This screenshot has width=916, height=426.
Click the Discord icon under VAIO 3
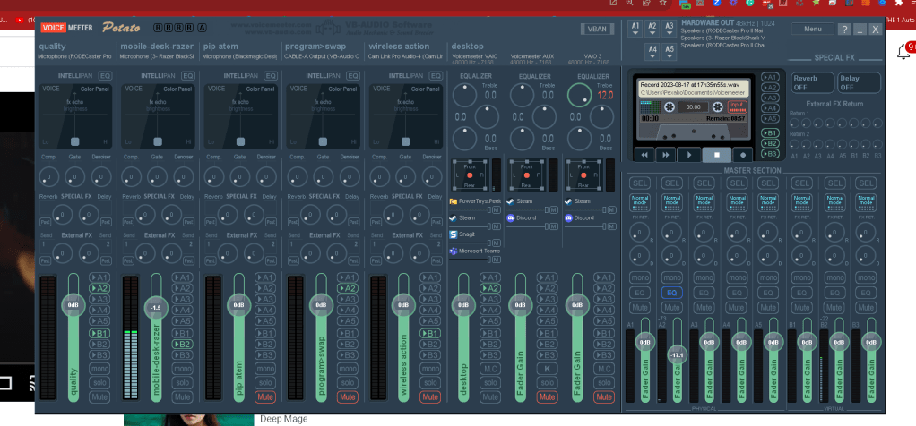coord(568,217)
